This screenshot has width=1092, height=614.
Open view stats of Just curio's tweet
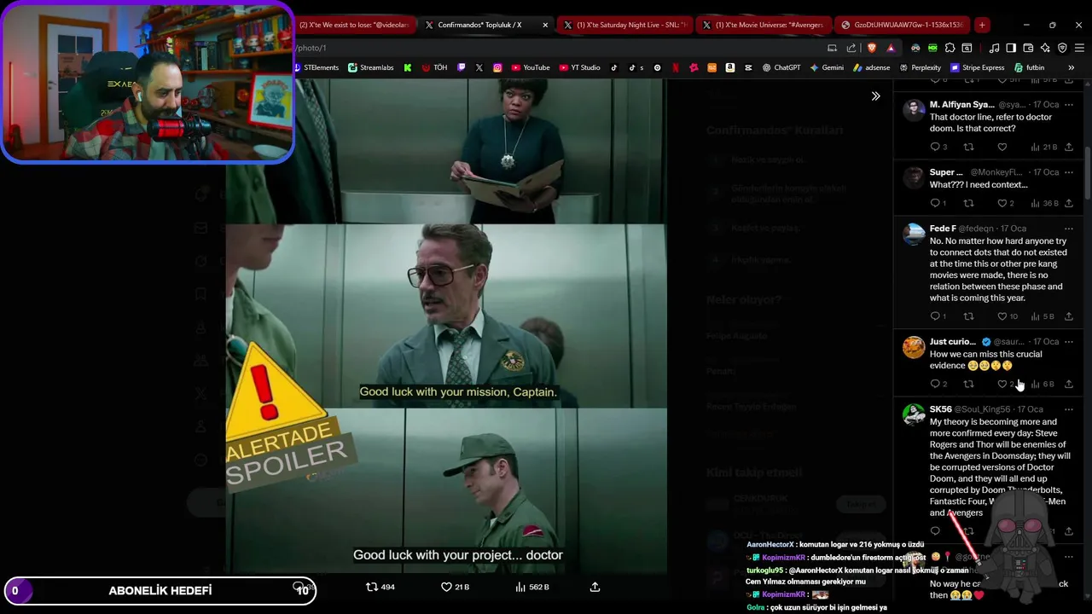(1042, 384)
